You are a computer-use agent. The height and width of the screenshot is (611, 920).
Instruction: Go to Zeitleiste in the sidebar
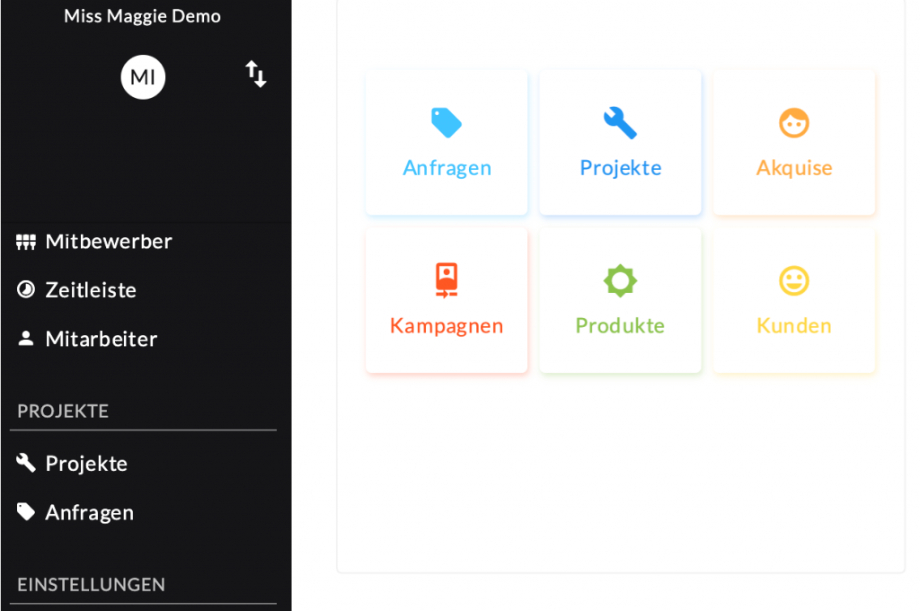tap(91, 290)
